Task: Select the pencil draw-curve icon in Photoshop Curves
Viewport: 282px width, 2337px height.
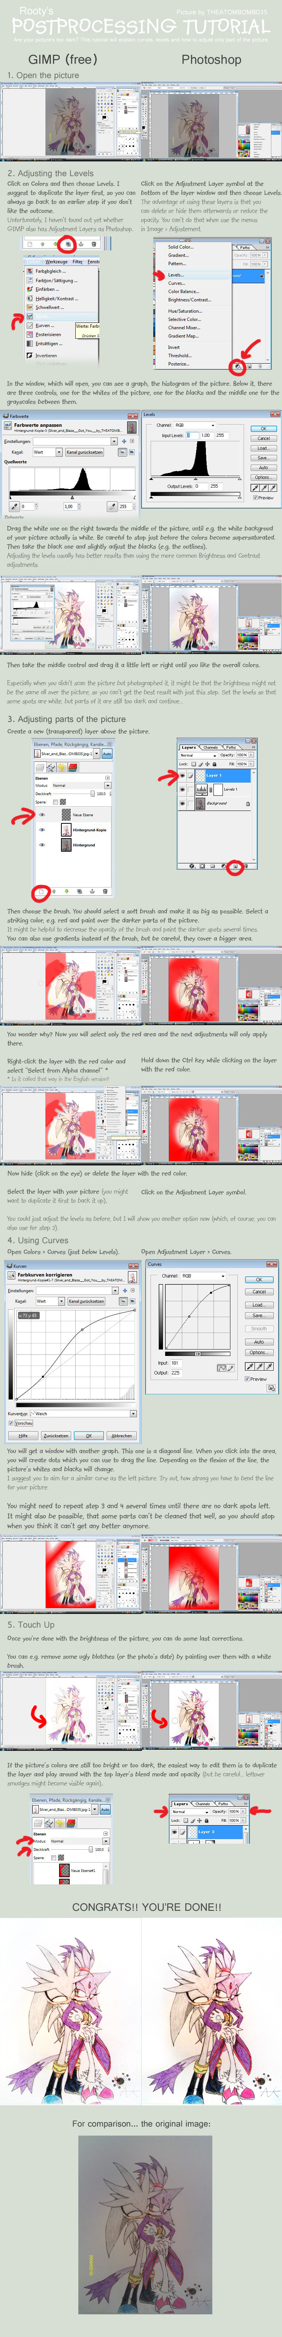Action: click(x=231, y=1368)
